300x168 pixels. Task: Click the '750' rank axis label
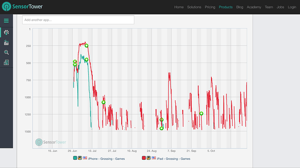[28, 80]
